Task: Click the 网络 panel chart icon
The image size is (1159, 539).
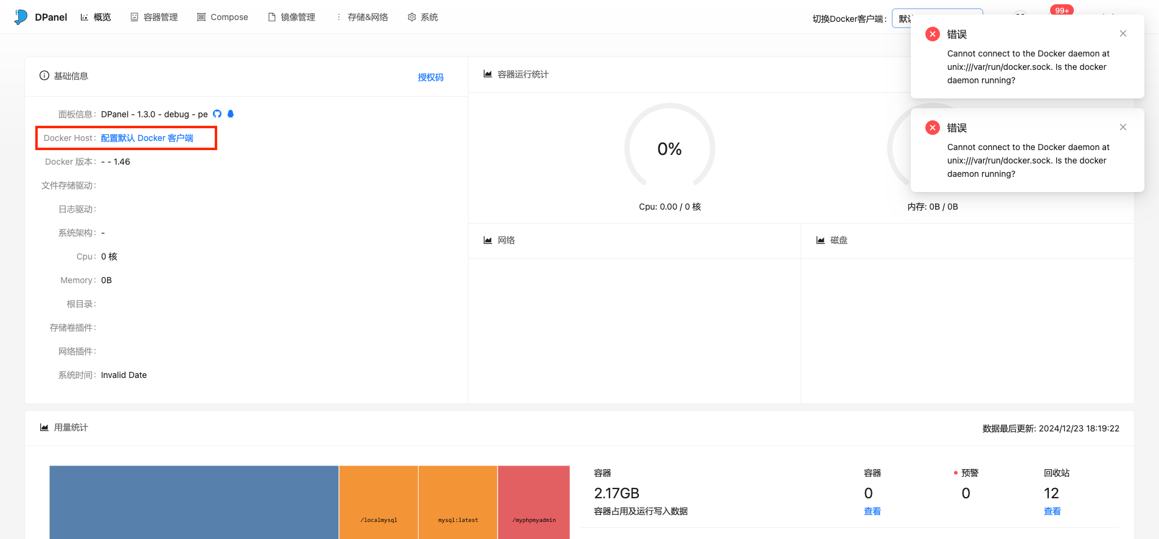Action: [488, 240]
